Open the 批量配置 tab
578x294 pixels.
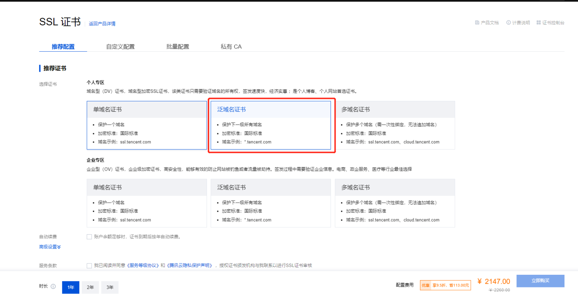pyautogui.click(x=178, y=47)
